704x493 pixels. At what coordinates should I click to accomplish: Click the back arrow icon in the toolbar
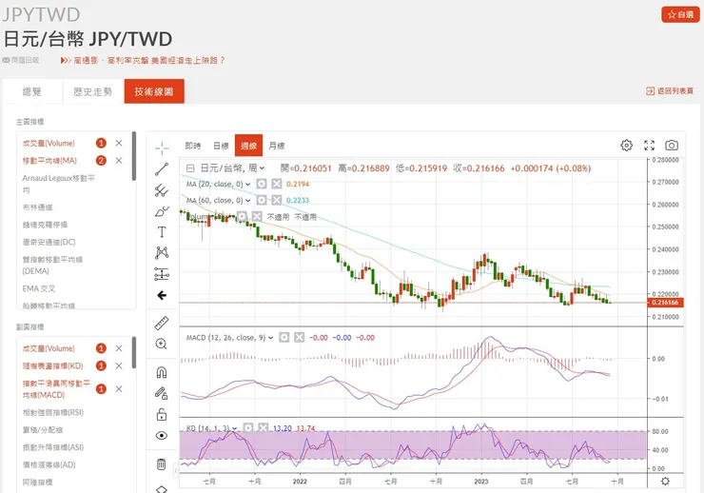click(x=162, y=295)
